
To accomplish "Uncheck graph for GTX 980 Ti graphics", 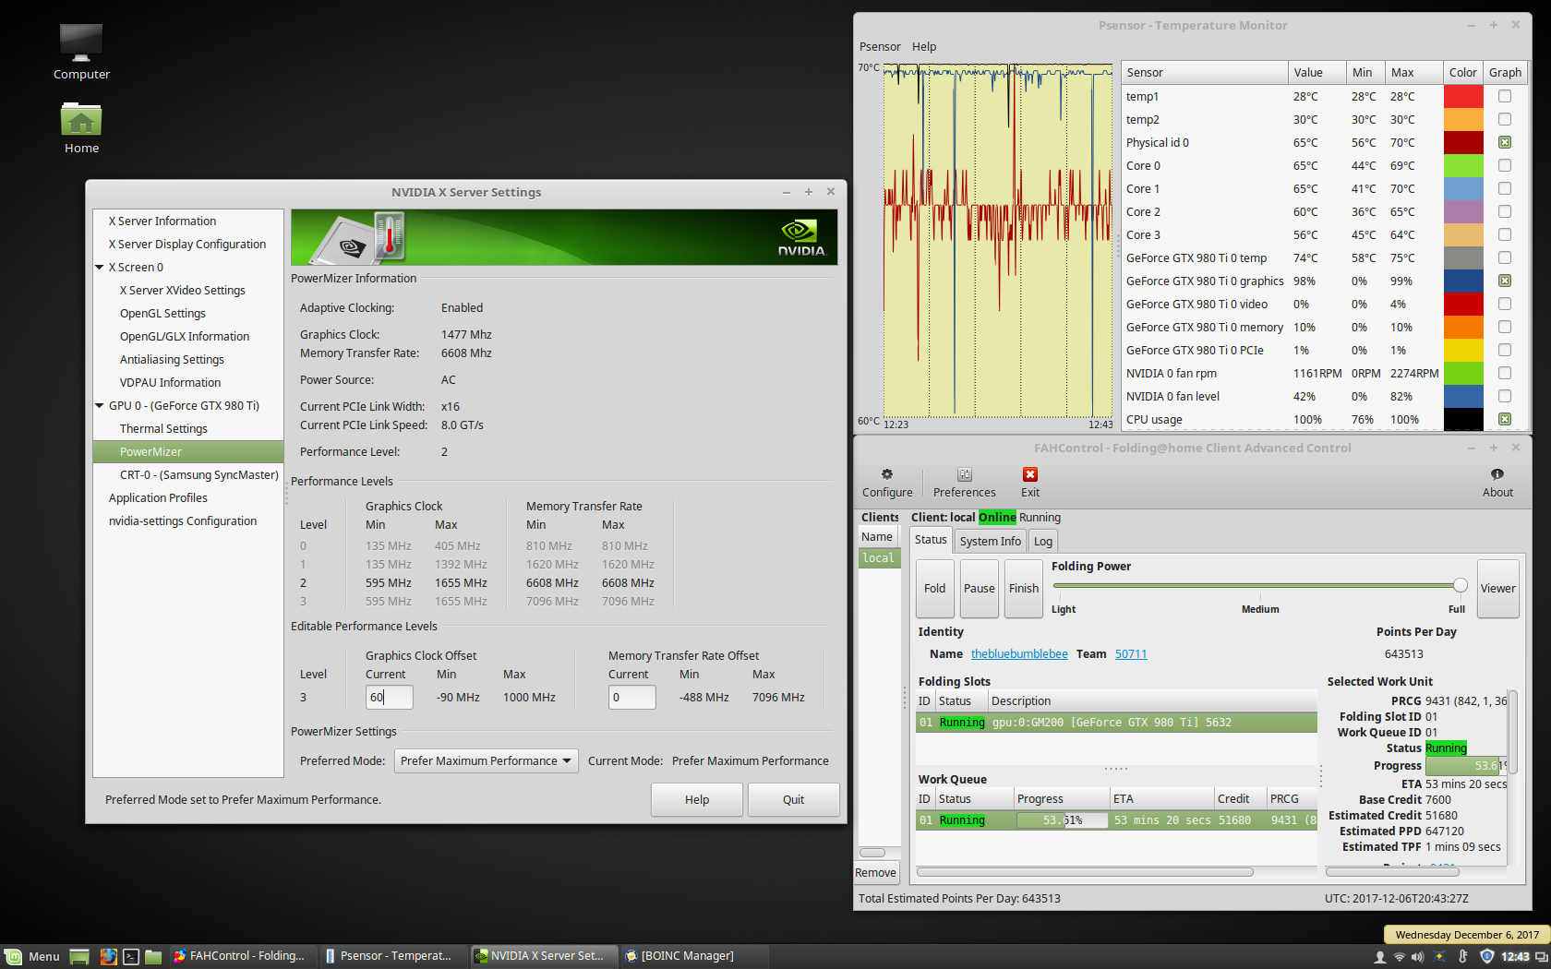I will click(x=1505, y=281).
